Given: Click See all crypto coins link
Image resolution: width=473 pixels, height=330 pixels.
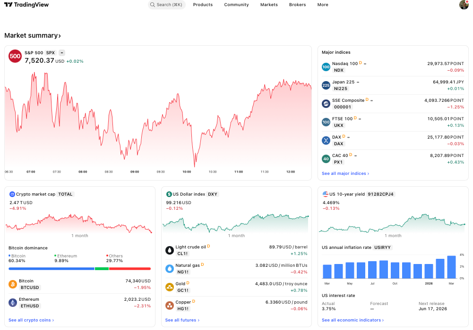Looking at the screenshot, I should pyautogui.click(x=31, y=320).
